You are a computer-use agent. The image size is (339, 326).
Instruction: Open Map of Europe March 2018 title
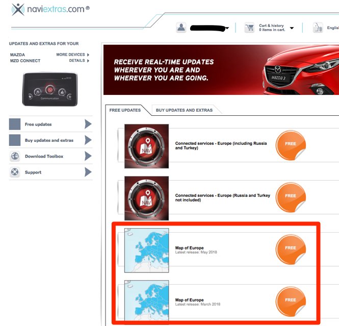click(190, 300)
